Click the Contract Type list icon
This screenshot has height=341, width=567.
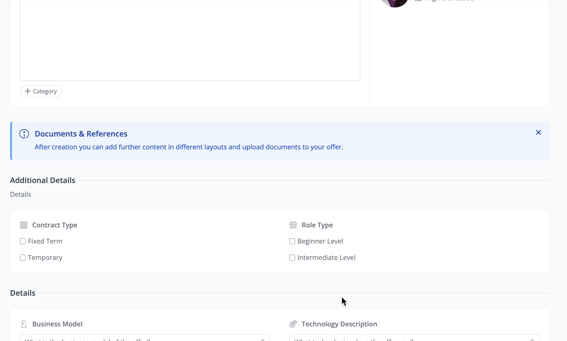tap(24, 225)
